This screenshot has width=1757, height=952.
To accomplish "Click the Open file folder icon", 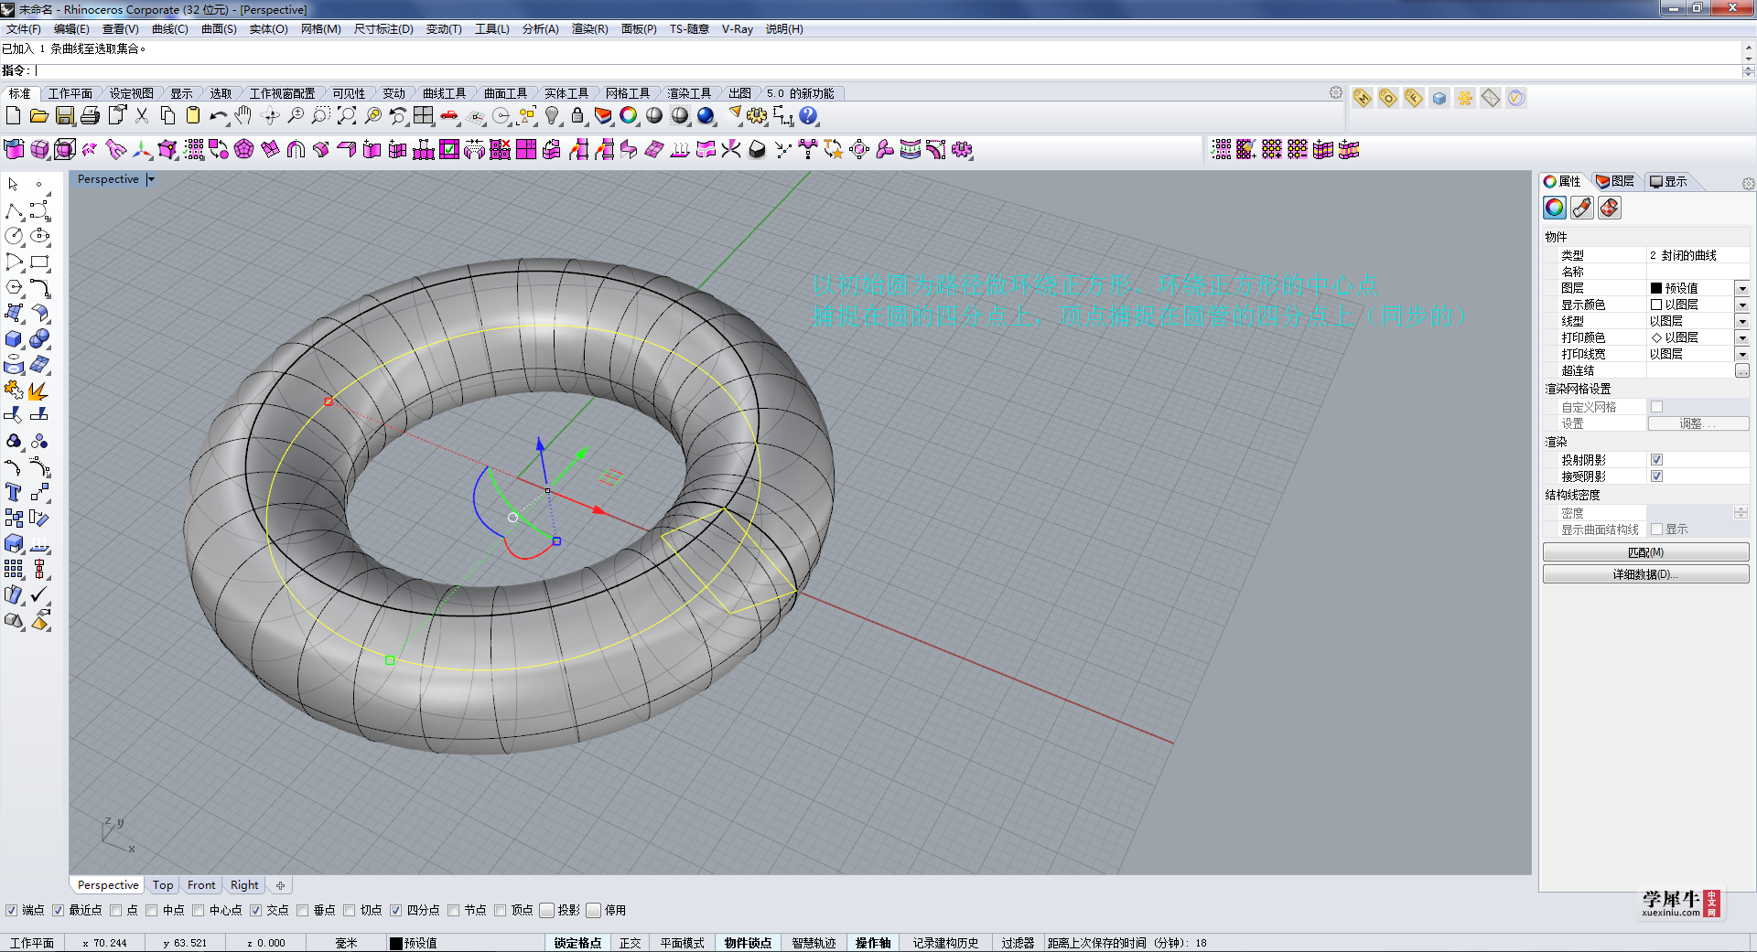I will [x=38, y=116].
